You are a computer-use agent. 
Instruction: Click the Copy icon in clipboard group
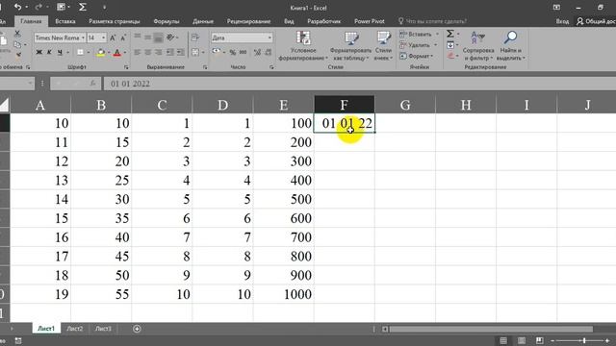pos(17,44)
